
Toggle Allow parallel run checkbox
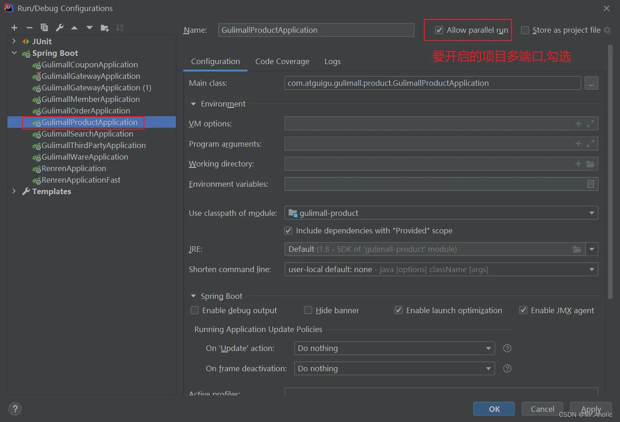tap(439, 30)
